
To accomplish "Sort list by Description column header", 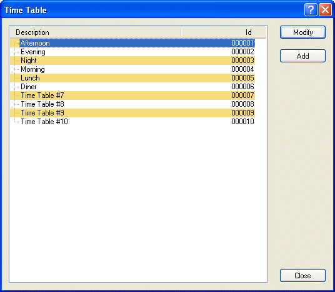I will pos(96,32).
